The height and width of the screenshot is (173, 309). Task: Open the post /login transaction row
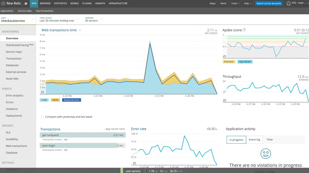coord(82,146)
